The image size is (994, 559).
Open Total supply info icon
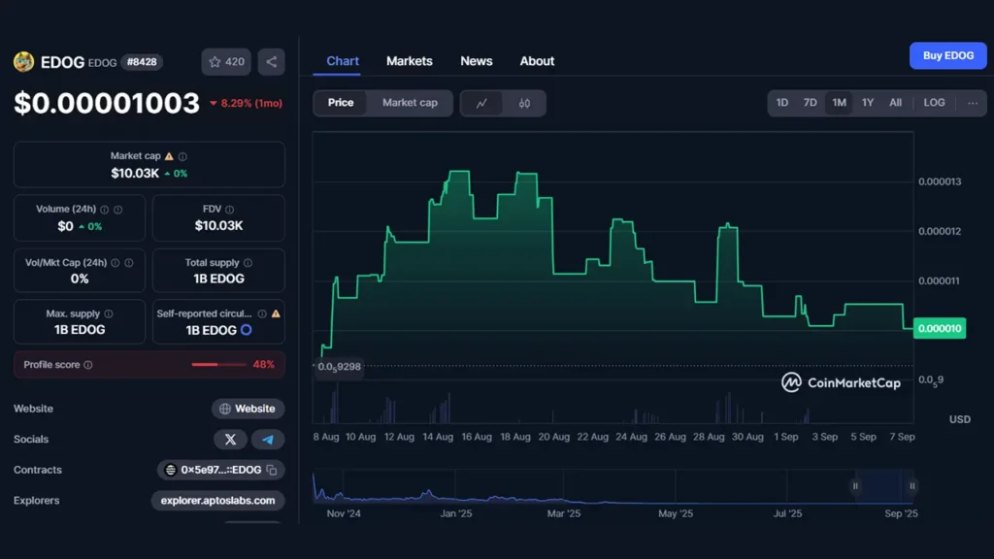248,262
